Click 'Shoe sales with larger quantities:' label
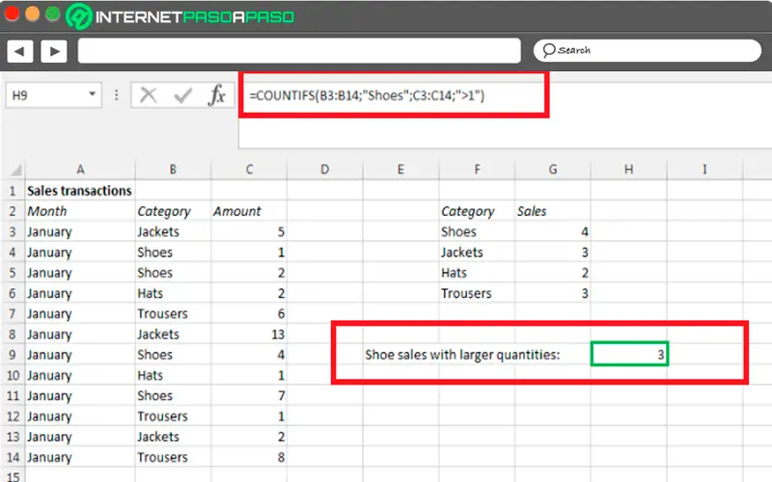The image size is (772, 482). [x=462, y=355]
